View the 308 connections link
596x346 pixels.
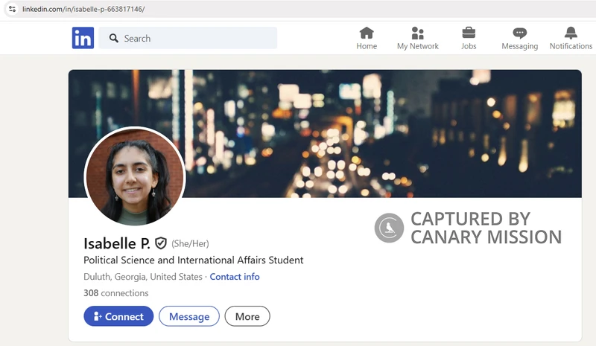pyautogui.click(x=116, y=293)
